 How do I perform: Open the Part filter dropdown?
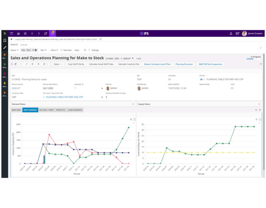click(43, 50)
